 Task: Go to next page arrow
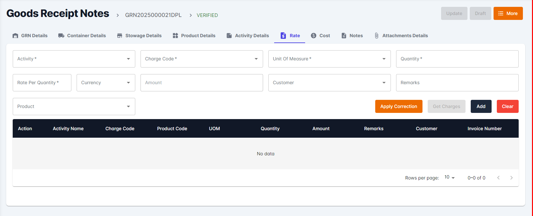click(511, 178)
